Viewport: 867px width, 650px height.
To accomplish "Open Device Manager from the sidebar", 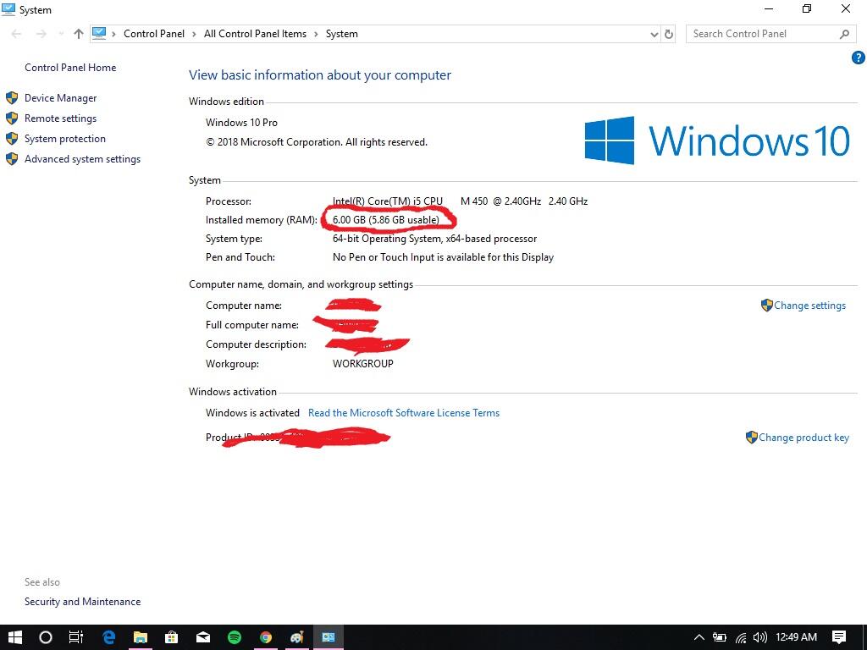I will click(x=60, y=98).
